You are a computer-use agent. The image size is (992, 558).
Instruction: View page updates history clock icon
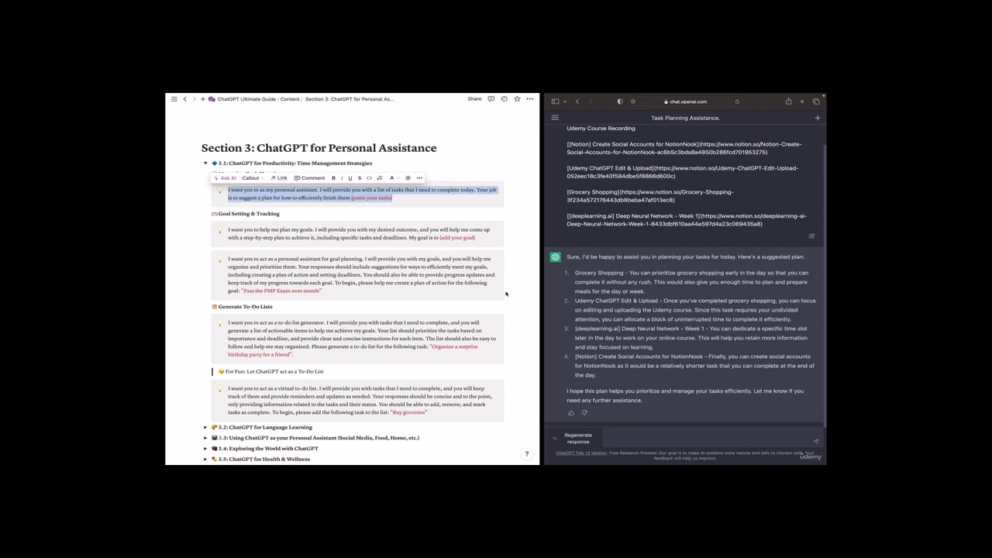[x=504, y=99]
